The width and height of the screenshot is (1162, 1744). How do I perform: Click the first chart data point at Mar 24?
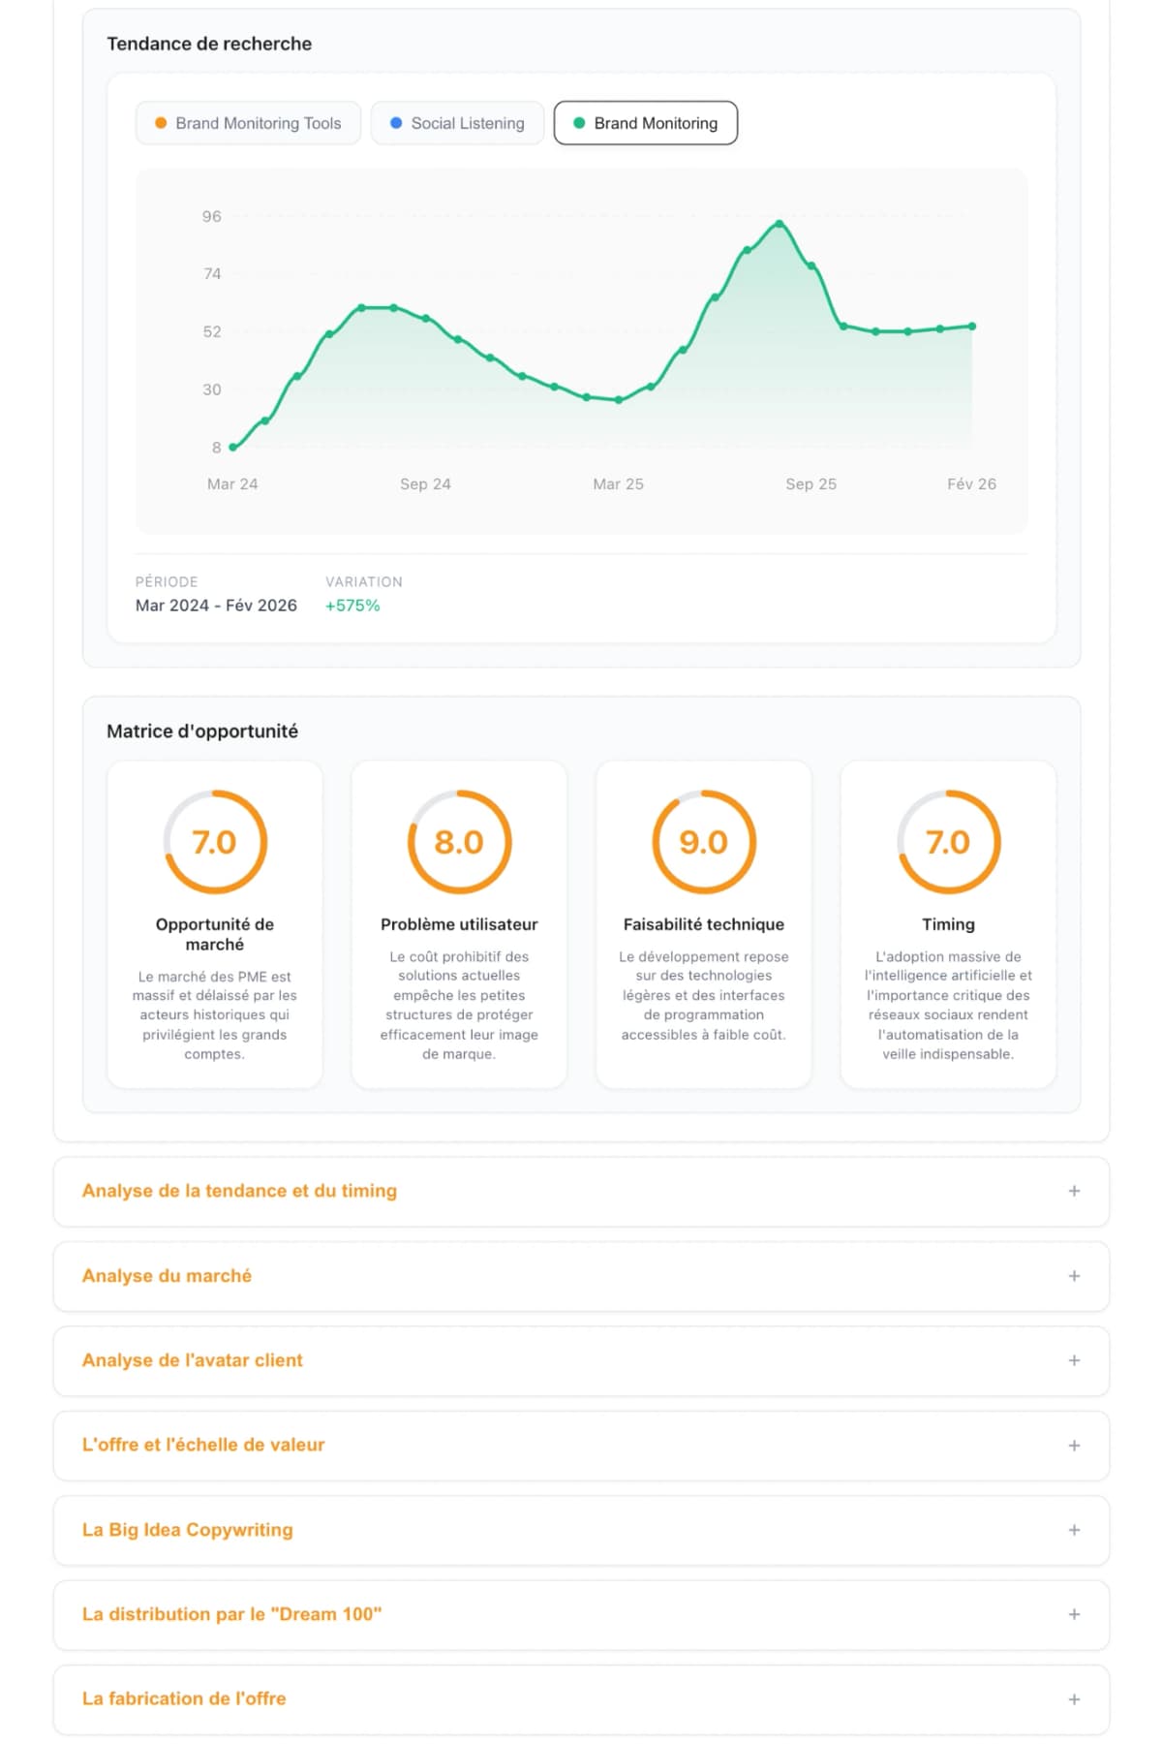[x=232, y=448]
